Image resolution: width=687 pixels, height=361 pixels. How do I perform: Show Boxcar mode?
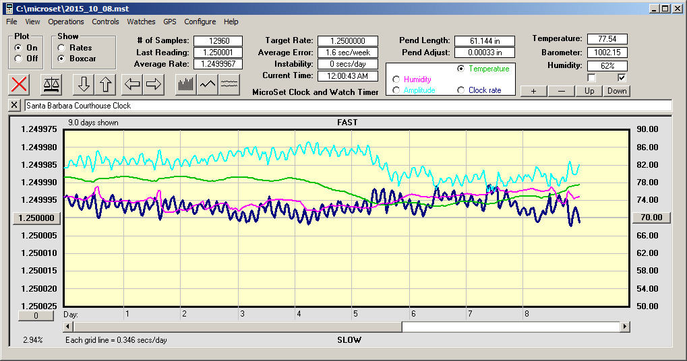[61, 58]
